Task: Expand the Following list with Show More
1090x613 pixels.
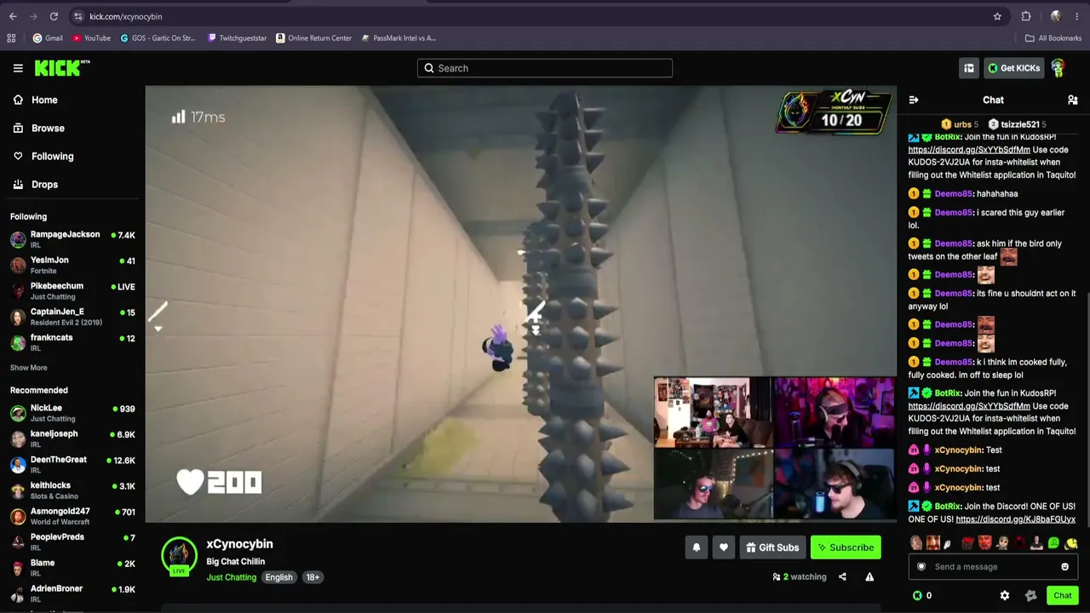Action: 29,368
